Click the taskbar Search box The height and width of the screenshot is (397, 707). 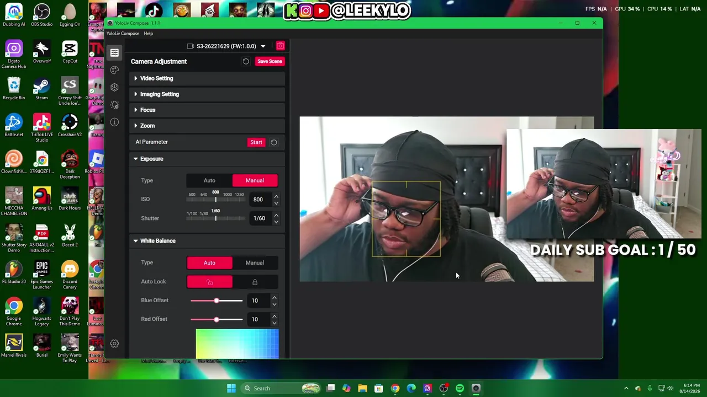(x=282, y=388)
